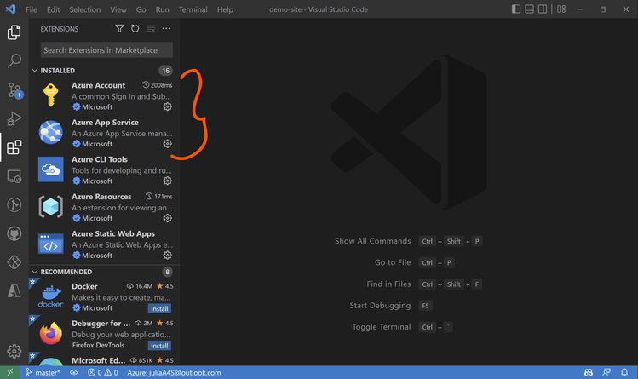Open the Explorer view in activity bar
Viewport: 638px width, 379px height.
[x=14, y=32]
